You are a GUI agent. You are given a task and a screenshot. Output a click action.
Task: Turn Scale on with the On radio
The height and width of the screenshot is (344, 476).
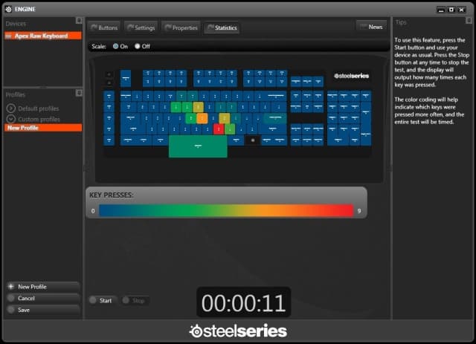(116, 46)
